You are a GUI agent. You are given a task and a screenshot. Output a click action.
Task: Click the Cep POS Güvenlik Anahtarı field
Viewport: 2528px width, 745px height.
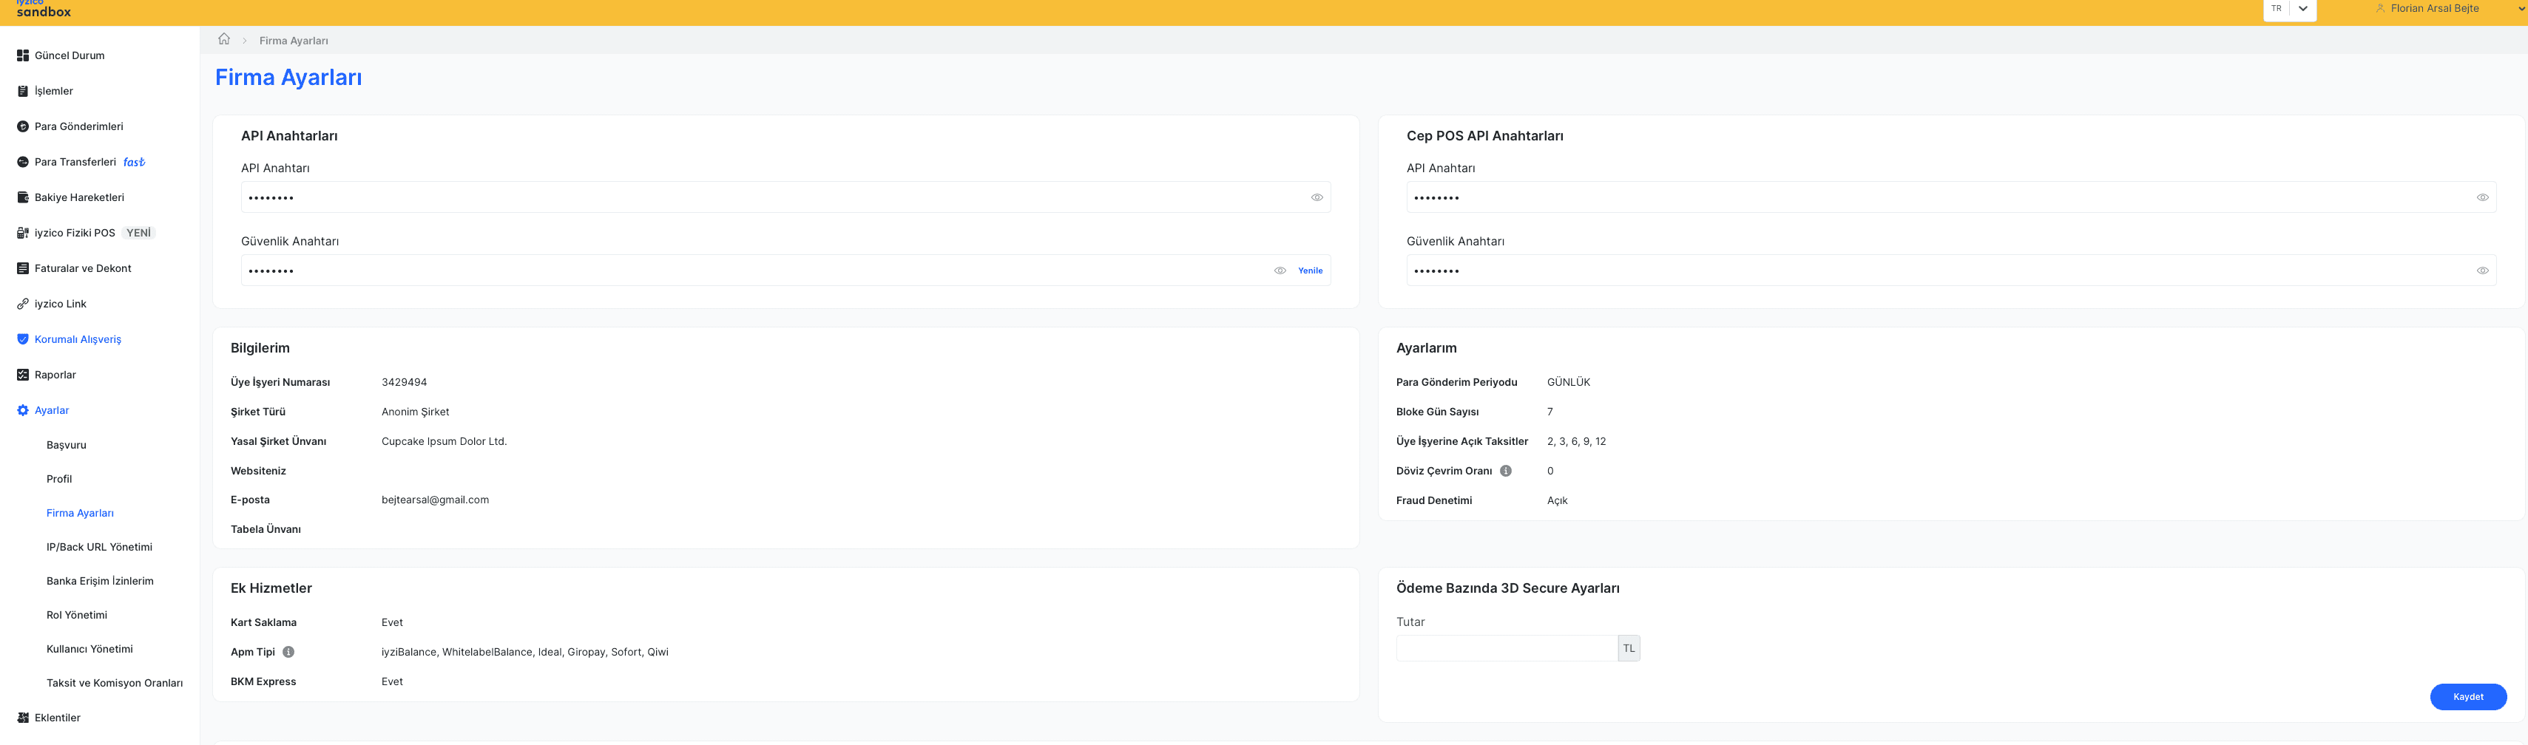1951,271
